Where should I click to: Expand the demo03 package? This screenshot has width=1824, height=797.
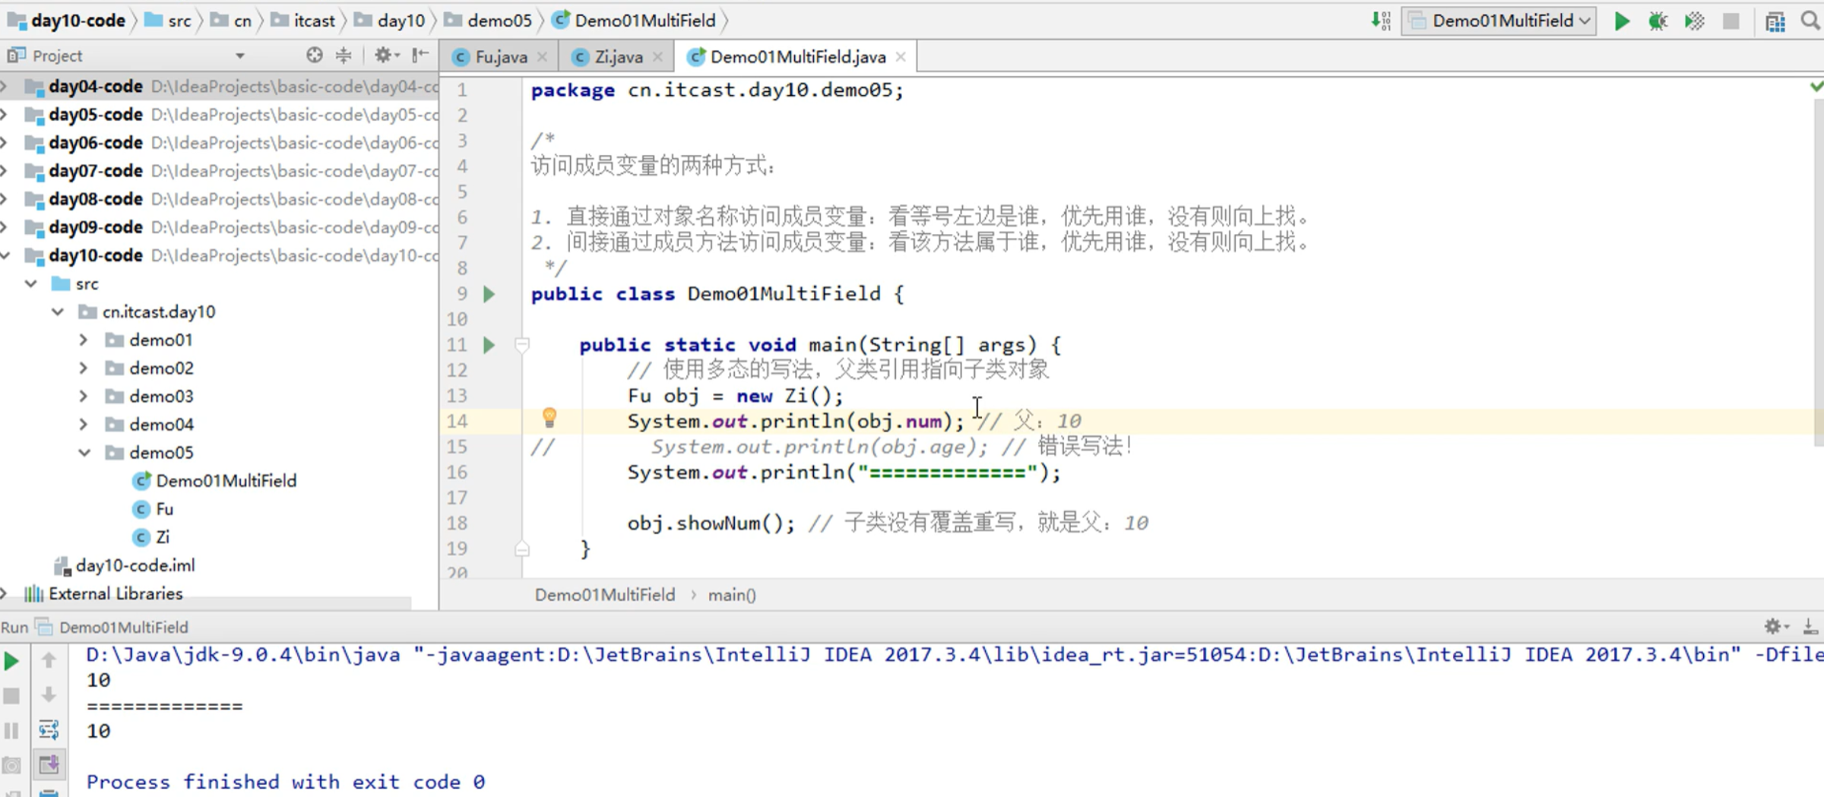click(84, 396)
